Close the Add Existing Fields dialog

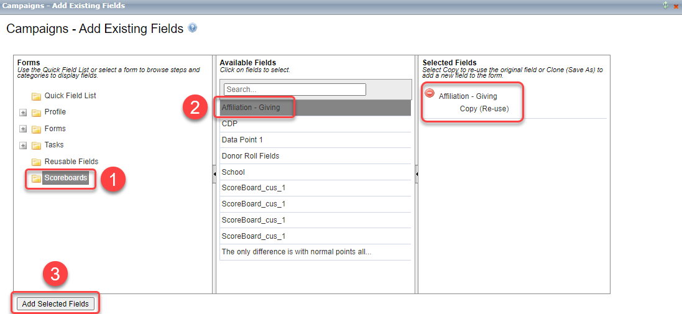[x=676, y=6]
